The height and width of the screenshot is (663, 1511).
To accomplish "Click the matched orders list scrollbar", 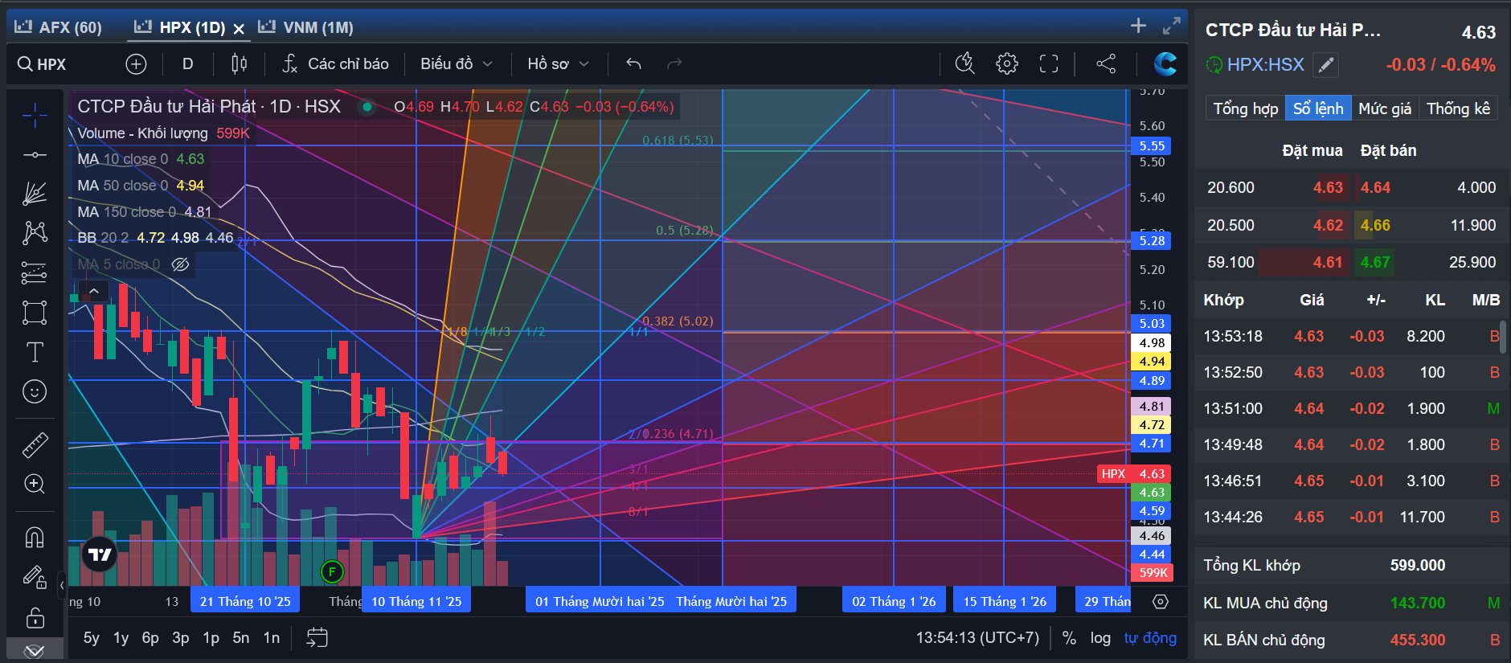I will (x=1503, y=338).
